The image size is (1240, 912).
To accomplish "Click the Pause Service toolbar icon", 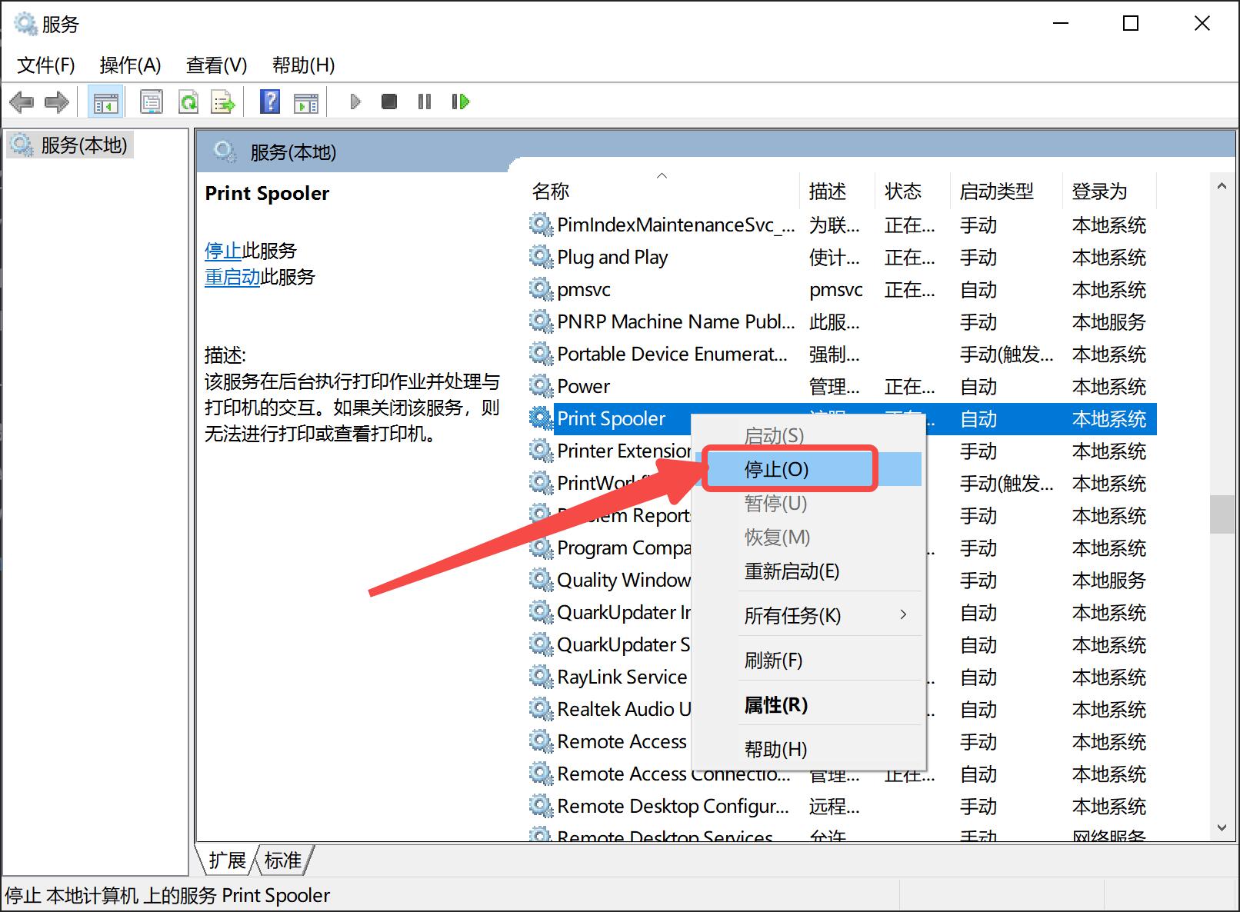I will click(x=424, y=101).
